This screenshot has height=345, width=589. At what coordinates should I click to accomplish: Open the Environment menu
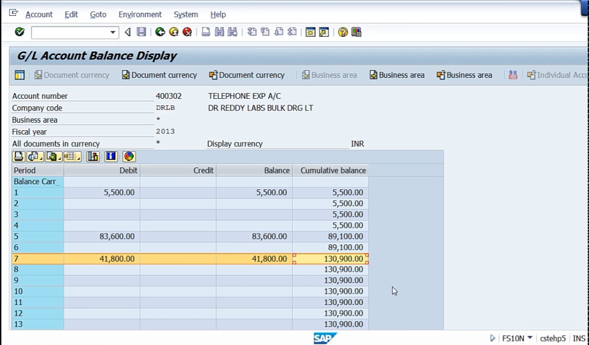pyautogui.click(x=140, y=15)
